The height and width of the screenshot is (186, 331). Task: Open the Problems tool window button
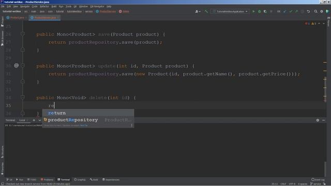coord(47,180)
